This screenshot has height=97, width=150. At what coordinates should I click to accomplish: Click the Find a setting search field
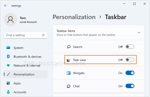(x=26, y=35)
